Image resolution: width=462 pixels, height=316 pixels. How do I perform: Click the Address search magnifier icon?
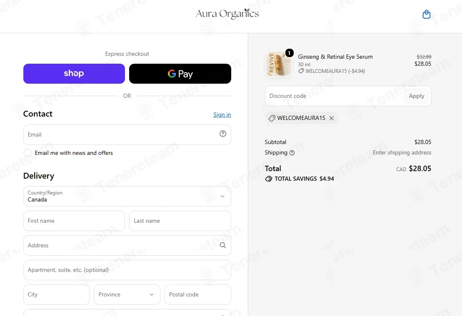(x=223, y=245)
